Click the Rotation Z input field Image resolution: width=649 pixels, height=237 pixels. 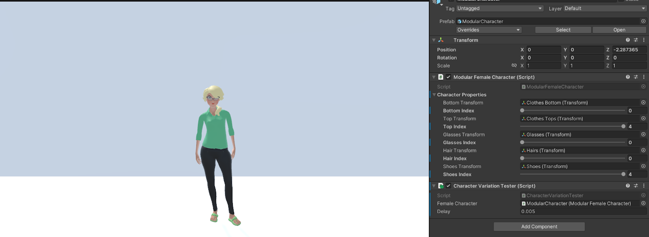pos(629,58)
